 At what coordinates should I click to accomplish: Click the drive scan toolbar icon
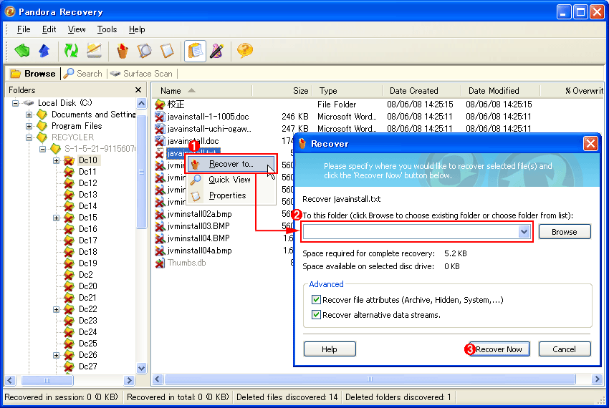point(95,51)
